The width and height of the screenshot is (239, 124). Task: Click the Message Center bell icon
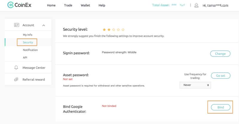pyautogui.click(x=16, y=68)
